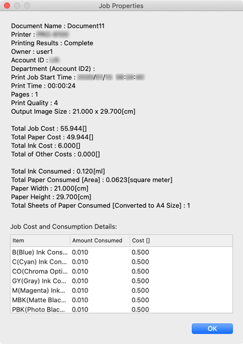Select the PBK(Photo Black) row
Image resolution: width=243 pixels, height=344 pixels.
coord(121,309)
